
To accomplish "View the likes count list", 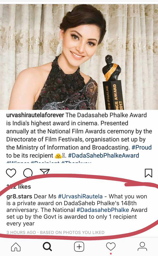I will click(x=19, y=187).
